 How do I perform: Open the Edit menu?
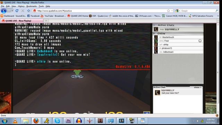point(8,6)
